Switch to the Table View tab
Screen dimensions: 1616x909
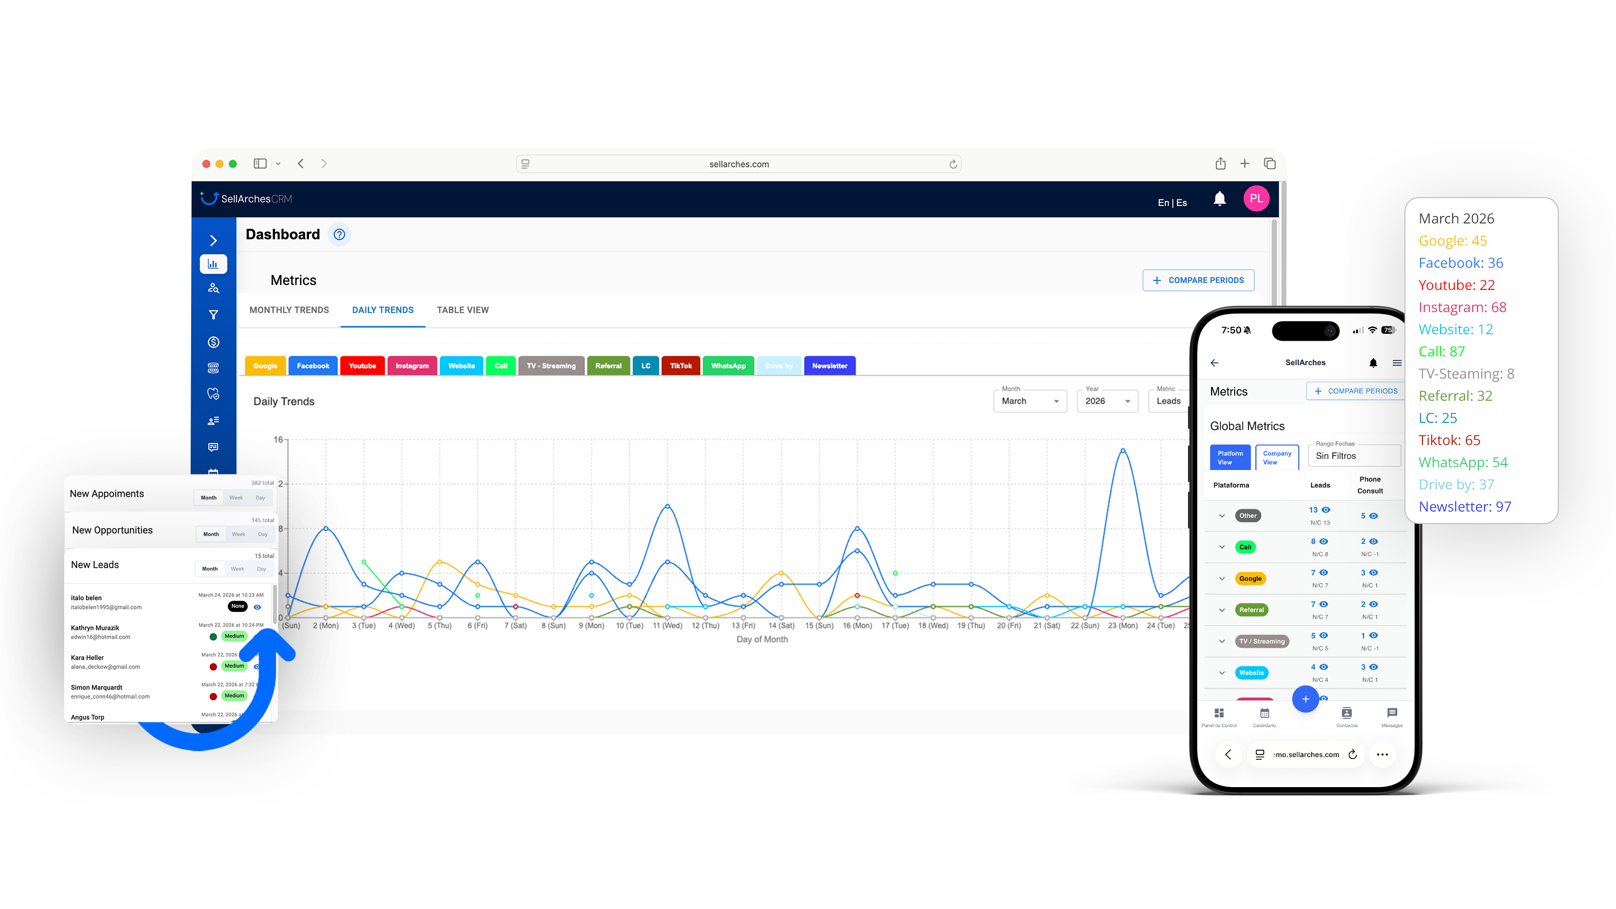[x=462, y=310]
